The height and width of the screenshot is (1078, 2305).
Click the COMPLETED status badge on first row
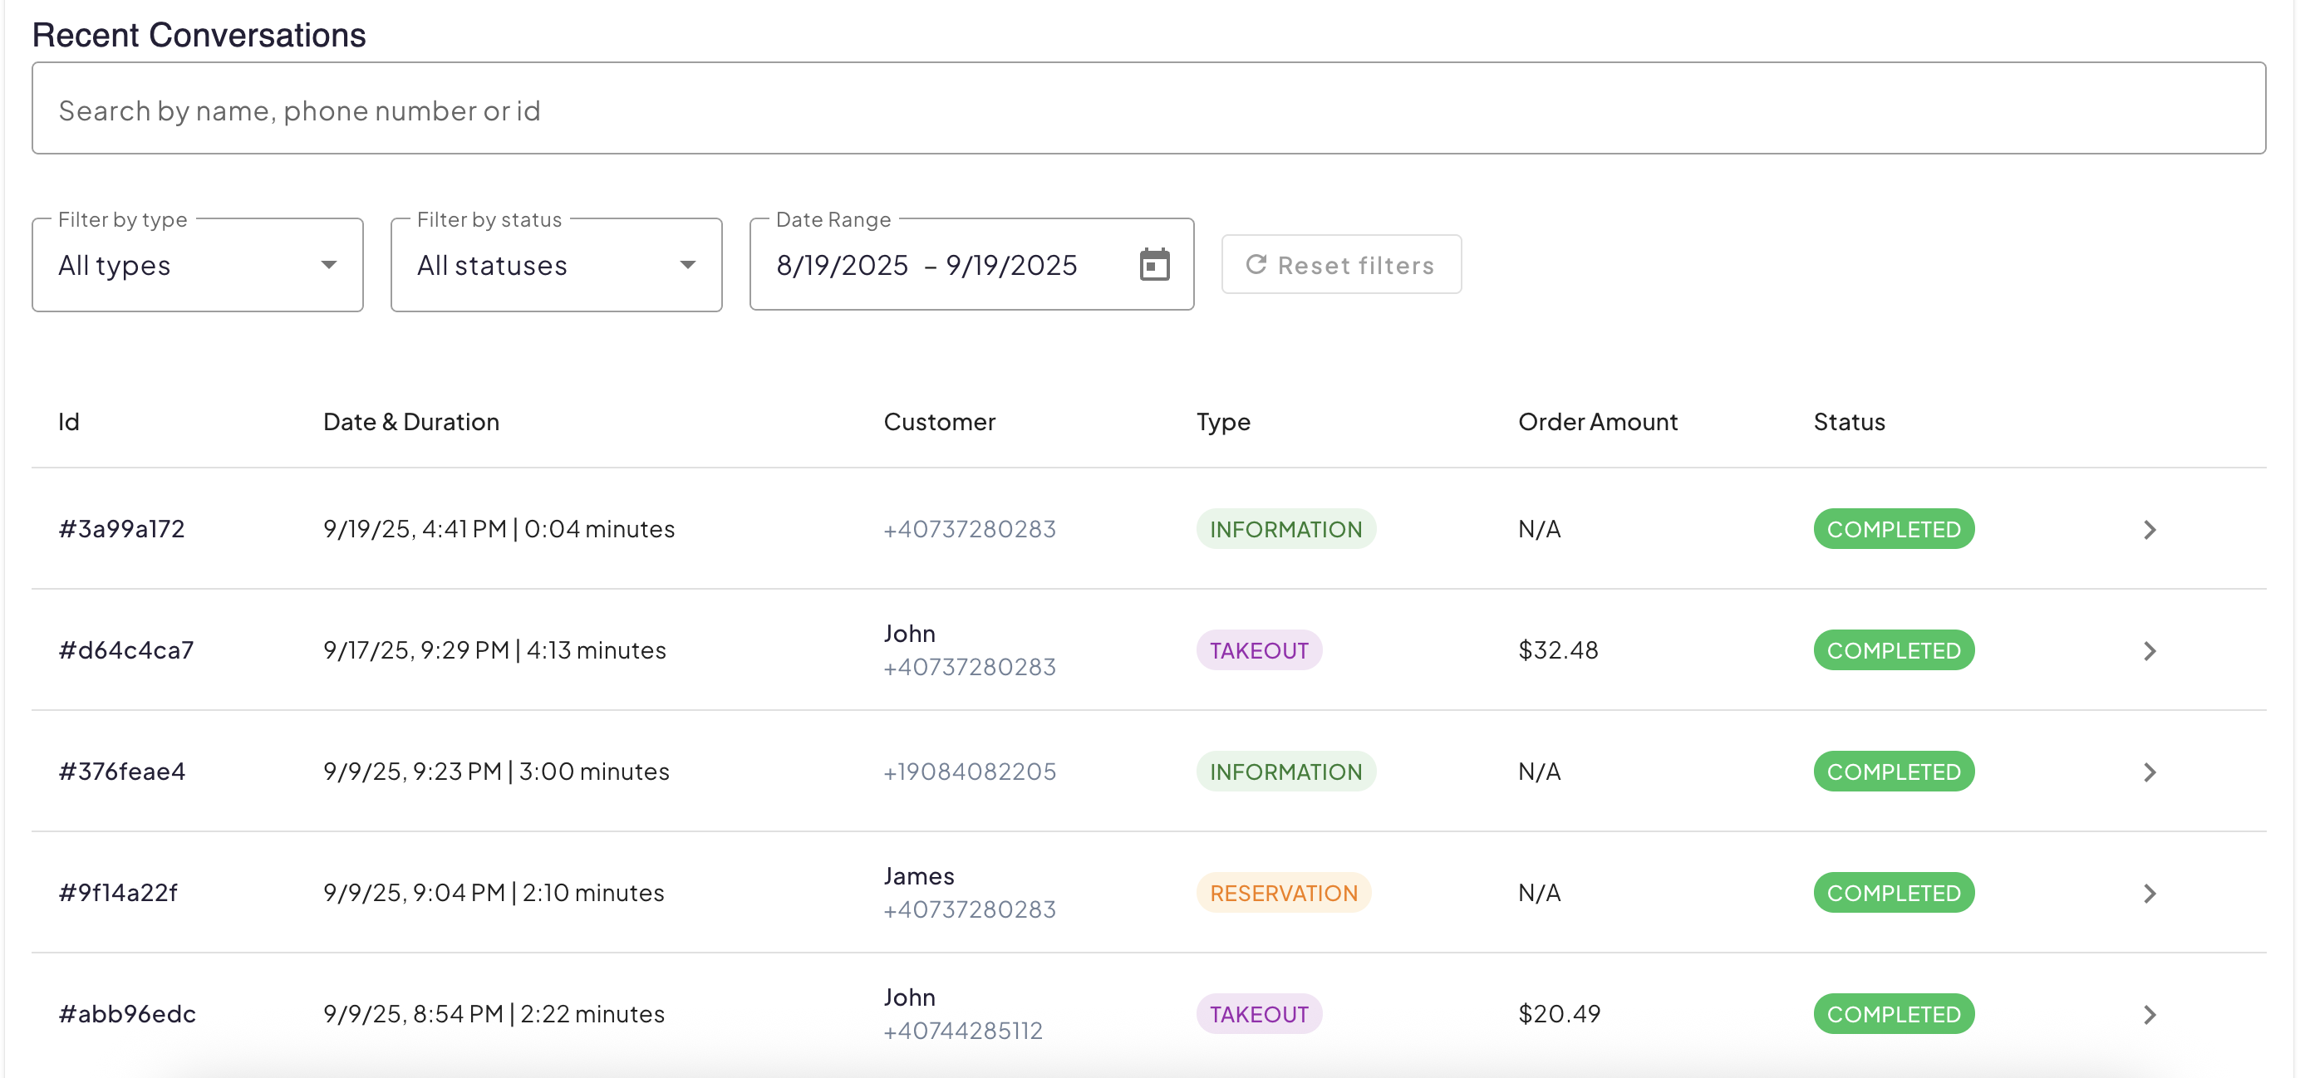pyautogui.click(x=1894, y=530)
